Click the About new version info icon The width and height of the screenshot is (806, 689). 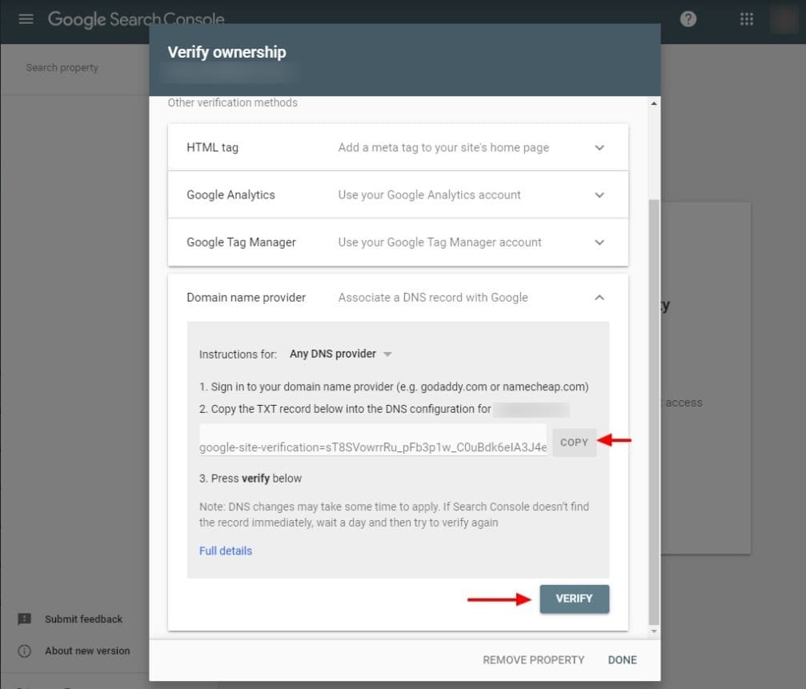[x=25, y=651]
